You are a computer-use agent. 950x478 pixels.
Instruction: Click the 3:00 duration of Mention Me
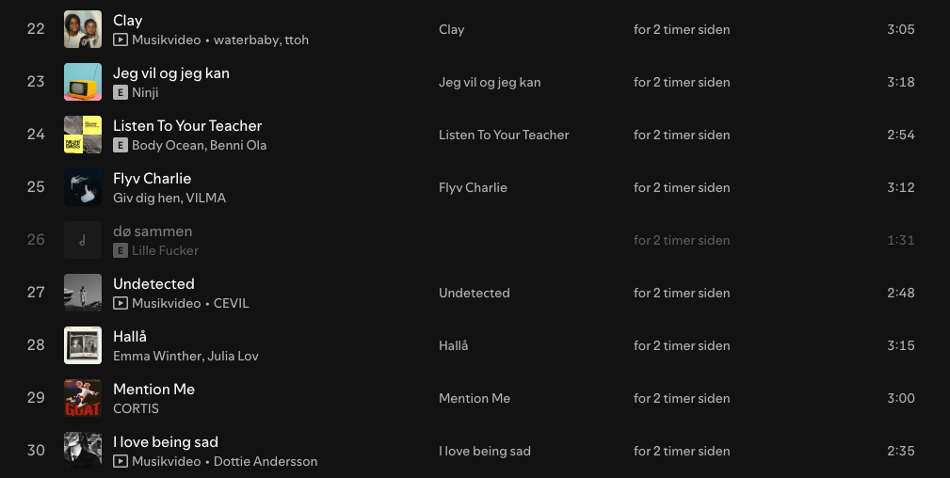900,398
